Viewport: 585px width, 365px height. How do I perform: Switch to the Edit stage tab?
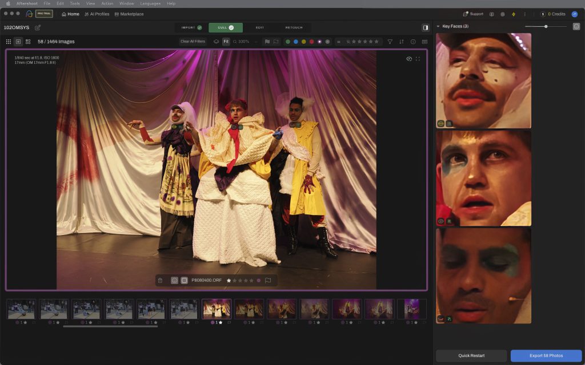click(x=260, y=27)
